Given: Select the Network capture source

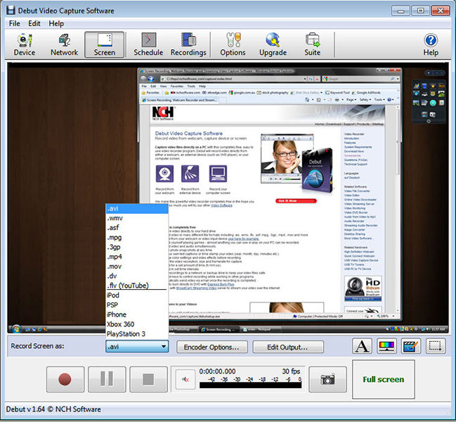Looking at the screenshot, I should click(64, 44).
